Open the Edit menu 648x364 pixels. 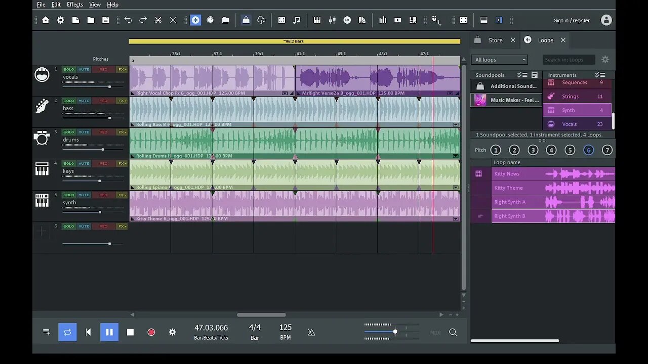click(x=56, y=5)
